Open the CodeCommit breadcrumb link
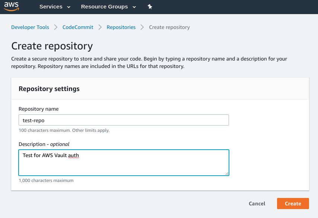Image resolution: width=318 pixels, height=218 pixels. 78,27
